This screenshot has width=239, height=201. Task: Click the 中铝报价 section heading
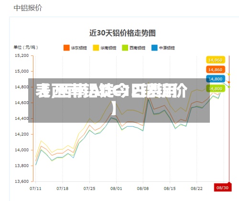pos(28,8)
